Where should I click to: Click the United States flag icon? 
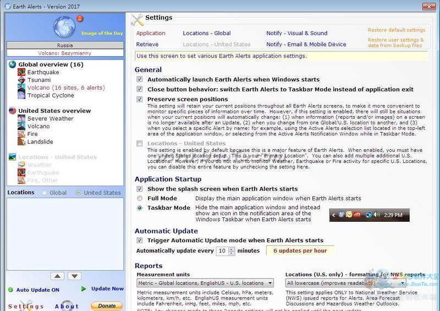click(x=12, y=111)
